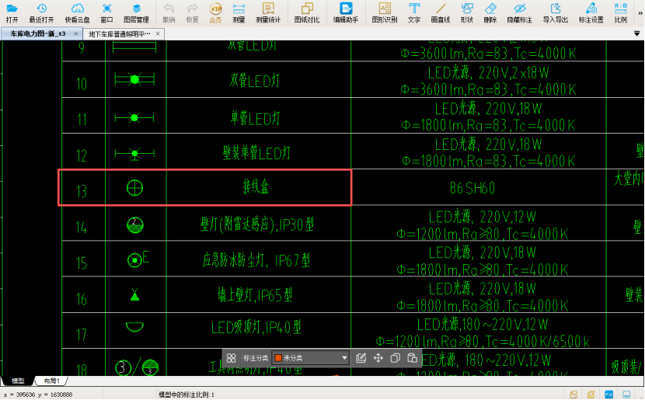
Task: Click the 打开 (Open) toolbar icon
Action: [12, 12]
